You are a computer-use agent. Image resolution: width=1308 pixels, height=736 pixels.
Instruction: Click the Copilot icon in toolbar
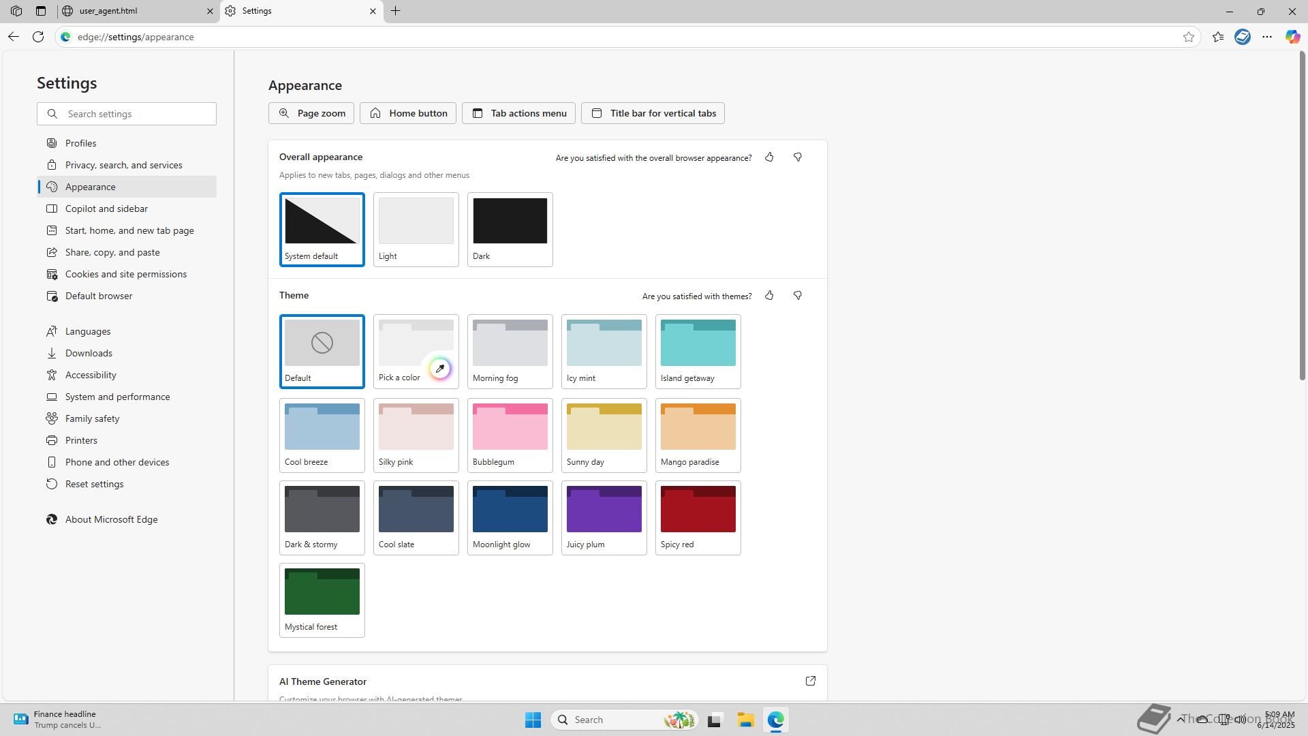pos(1292,37)
